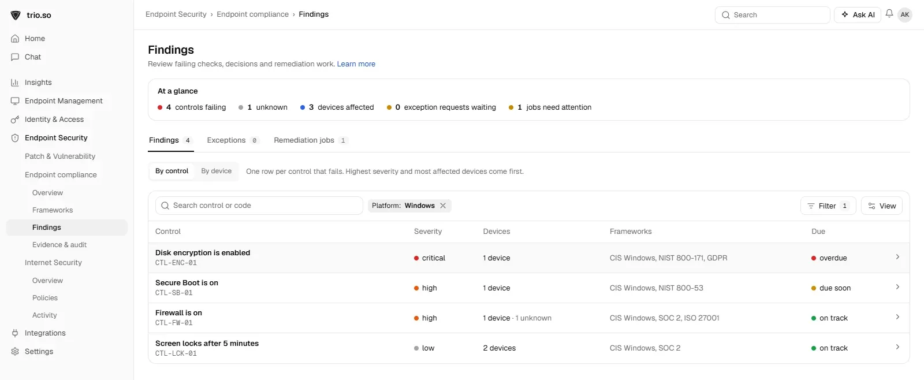Image resolution: width=924 pixels, height=380 pixels.
Task: Click the magnifier icon in top Search
Action: click(x=726, y=15)
